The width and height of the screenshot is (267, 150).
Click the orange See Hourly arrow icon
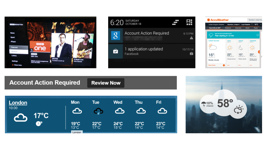pos(224,65)
